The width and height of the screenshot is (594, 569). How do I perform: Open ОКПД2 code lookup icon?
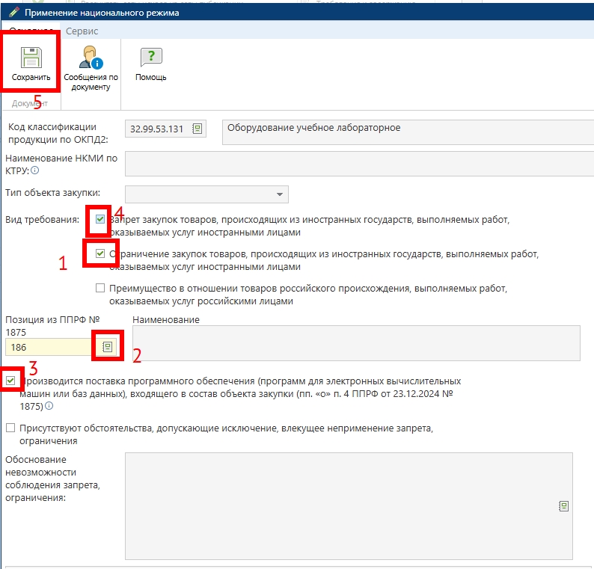pyautogui.click(x=198, y=129)
